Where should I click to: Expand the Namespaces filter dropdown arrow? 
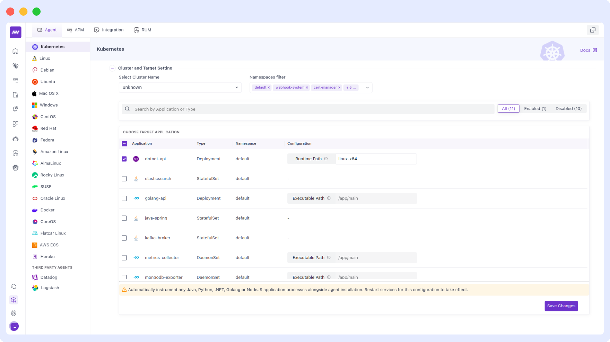point(367,88)
